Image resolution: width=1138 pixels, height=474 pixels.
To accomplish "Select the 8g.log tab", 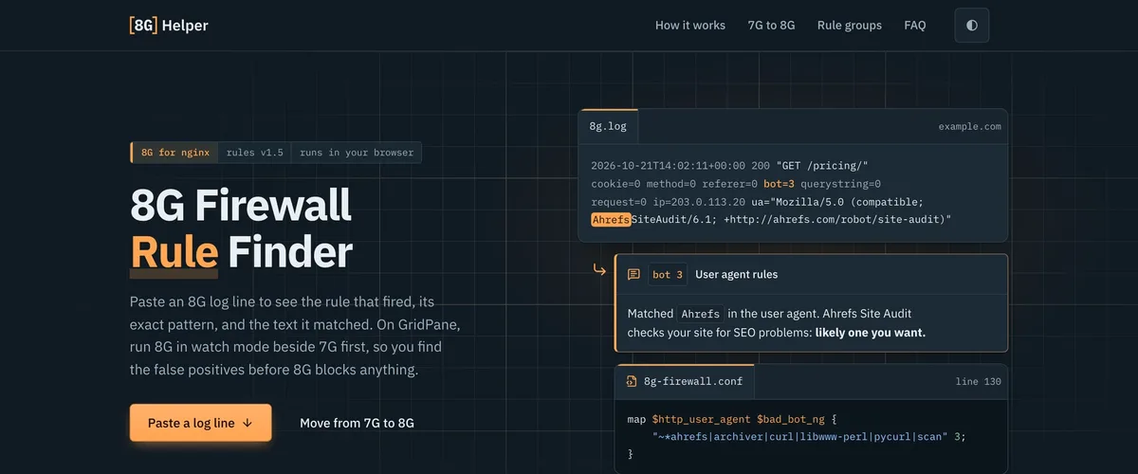I will point(609,126).
